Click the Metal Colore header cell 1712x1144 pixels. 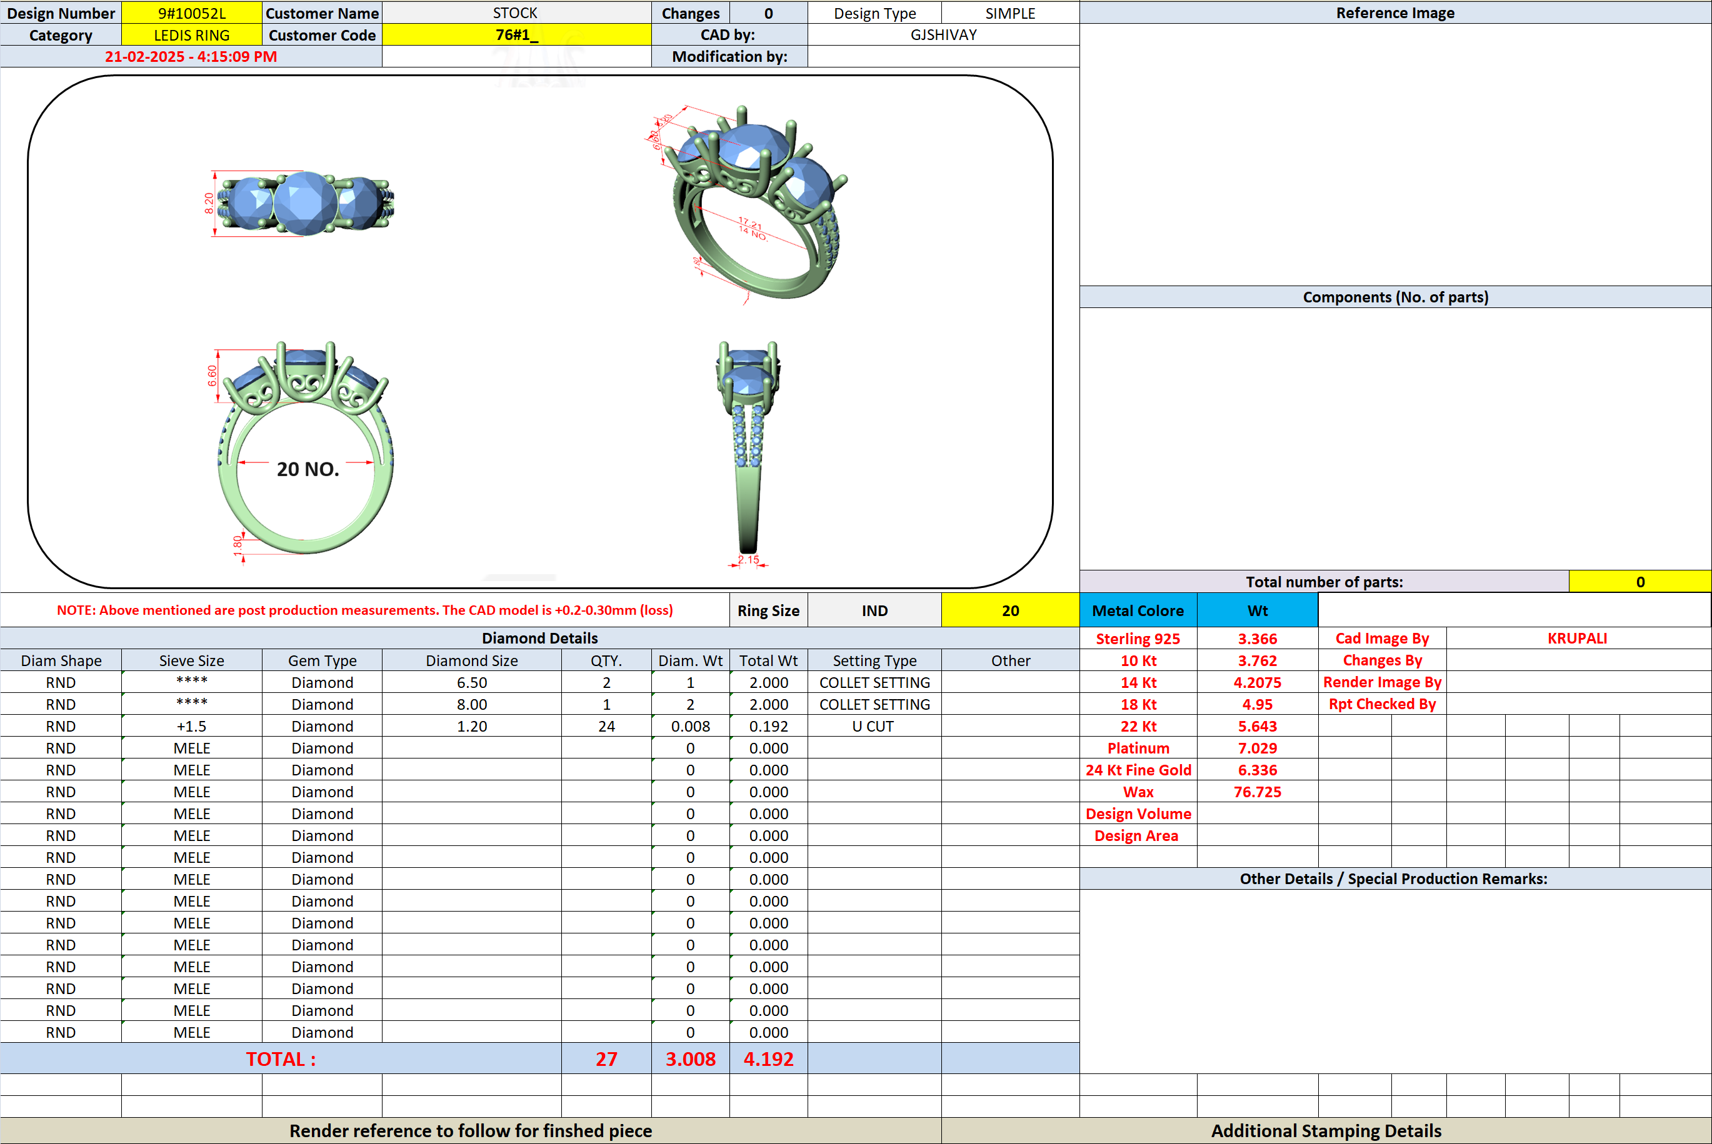point(1138,610)
